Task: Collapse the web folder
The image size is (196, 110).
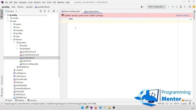Action: 8,21
